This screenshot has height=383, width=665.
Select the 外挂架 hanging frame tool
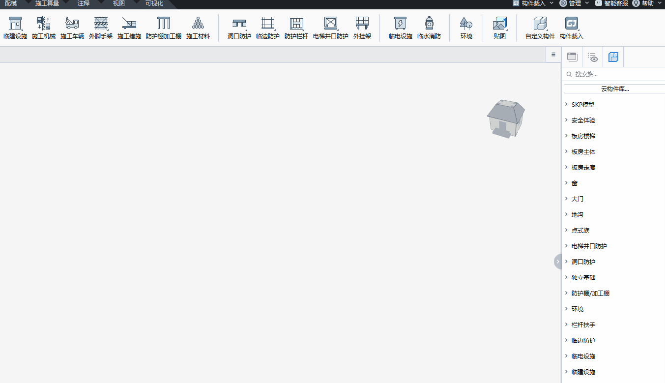click(x=362, y=28)
